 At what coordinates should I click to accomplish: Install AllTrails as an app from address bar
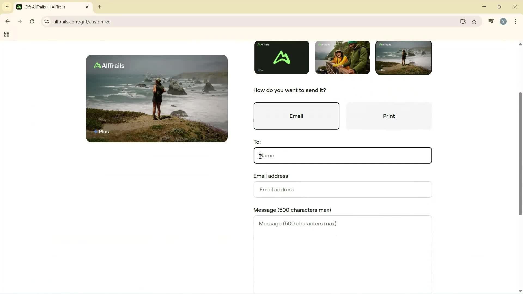[x=463, y=22]
